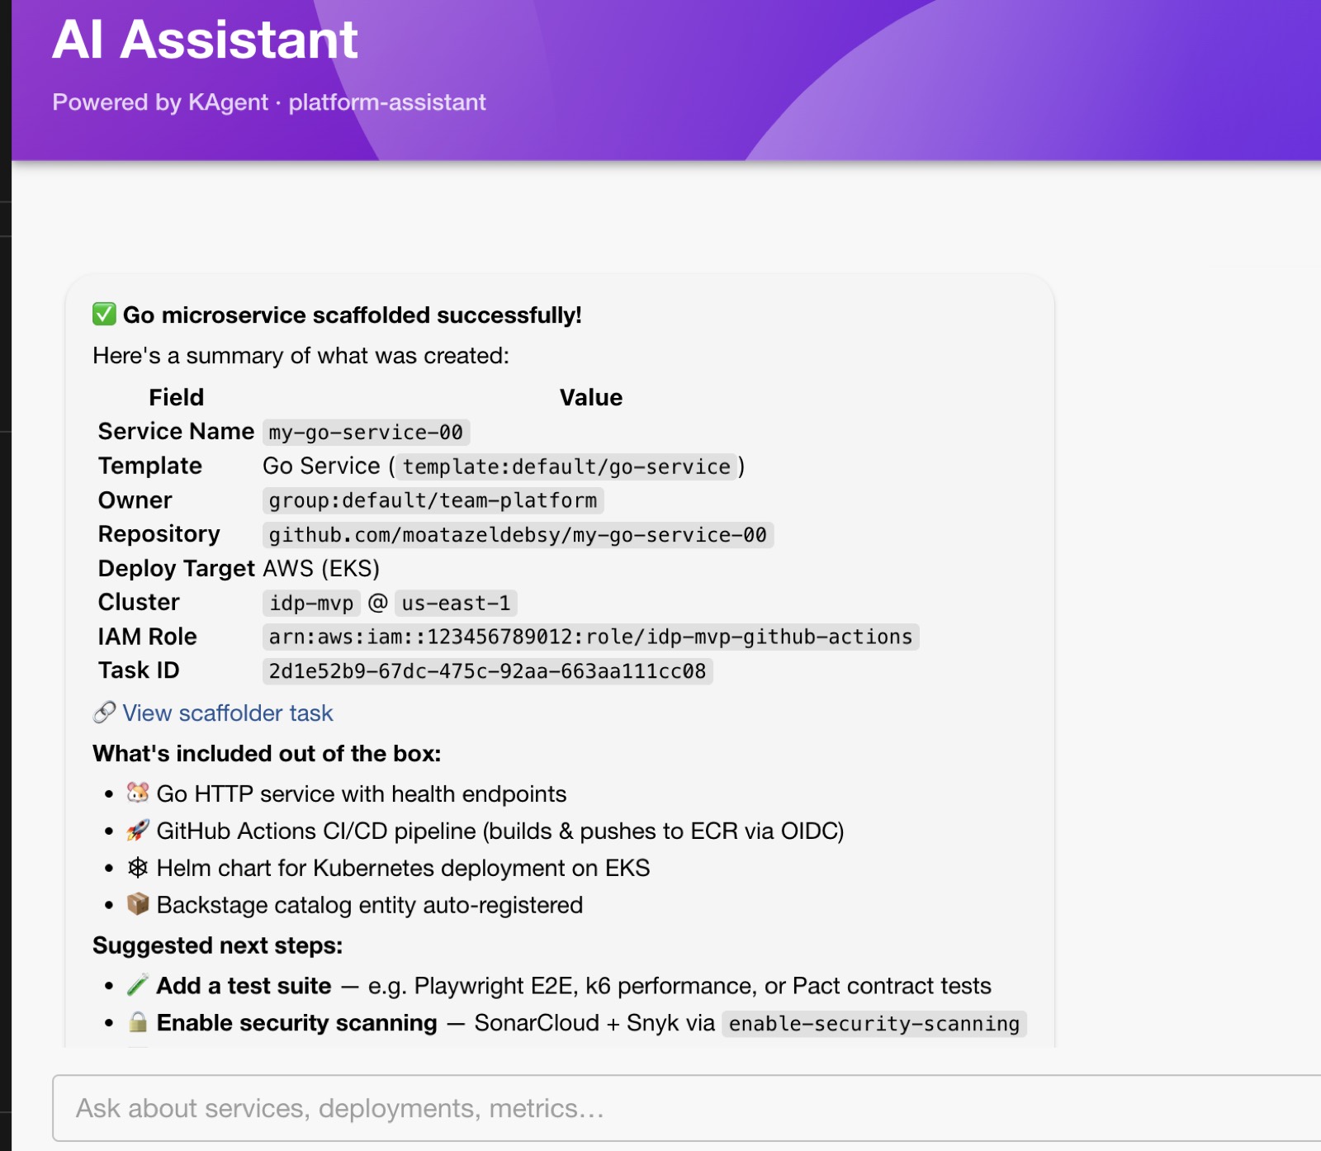Click the Service Name row label
The image size is (1321, 1151).
point(176,431)
